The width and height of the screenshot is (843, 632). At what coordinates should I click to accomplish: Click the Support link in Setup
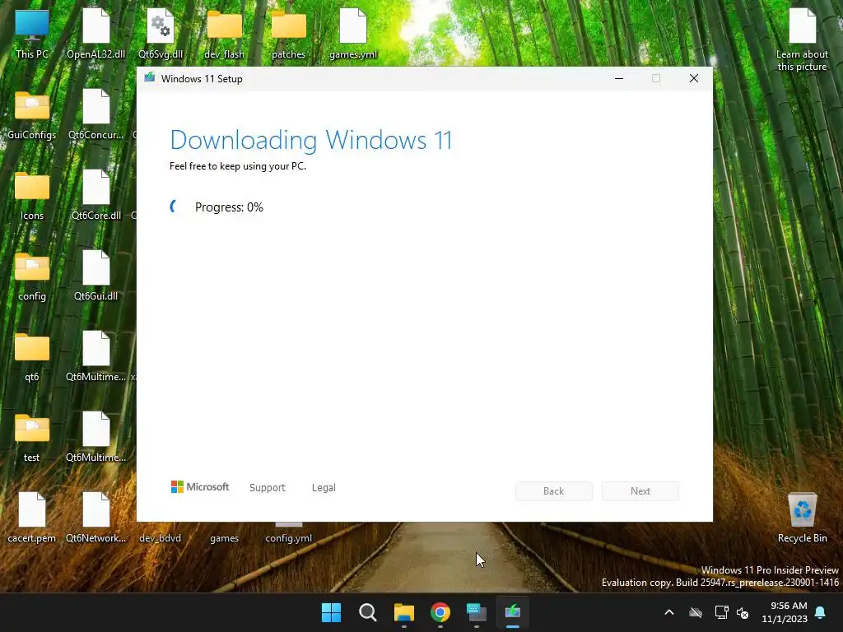pyautogui.click(x=268, y=487)
